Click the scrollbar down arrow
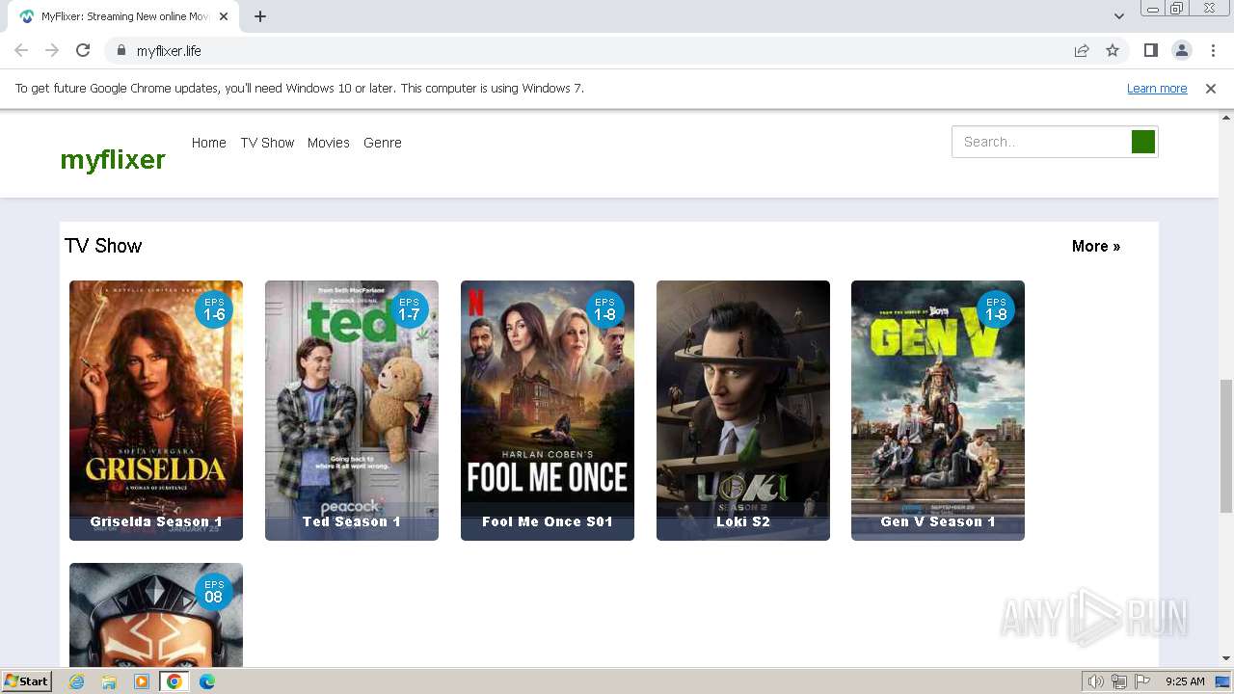This screenshot has width=1234, height=694. 1225,658
